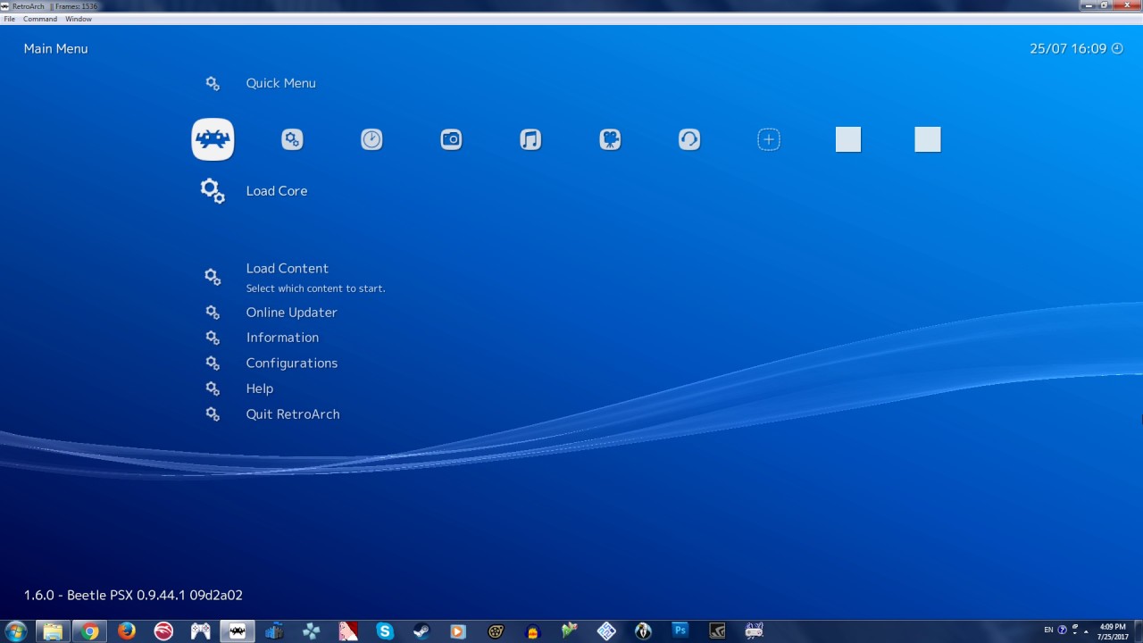Open the Windows Start button
This screenshot has width=1143, height=643.
click(x=15, y=631)
